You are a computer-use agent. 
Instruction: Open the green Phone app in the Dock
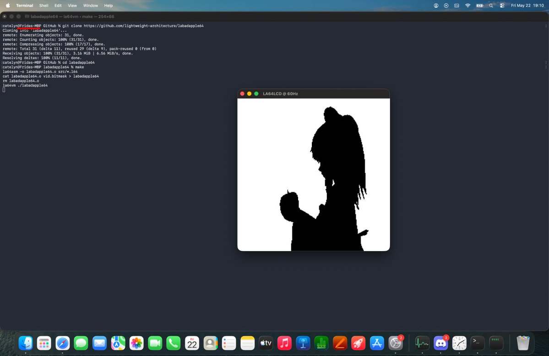[x=174, y=343]
